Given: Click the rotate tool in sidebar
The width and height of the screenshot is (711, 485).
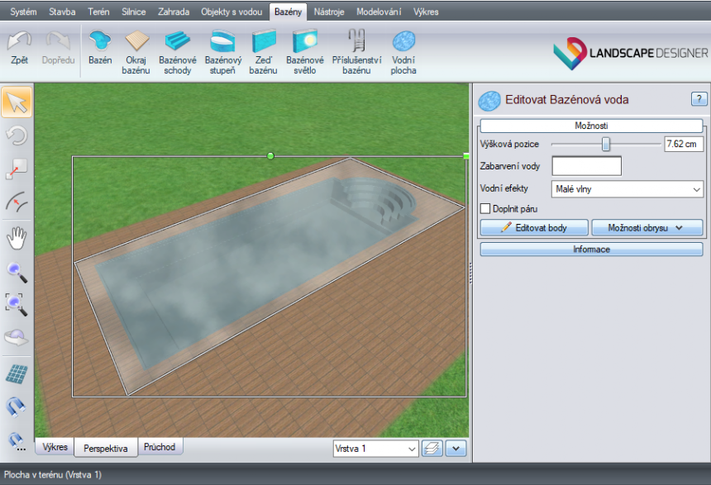Looking at the screenshot, I should tap(17, 136).
